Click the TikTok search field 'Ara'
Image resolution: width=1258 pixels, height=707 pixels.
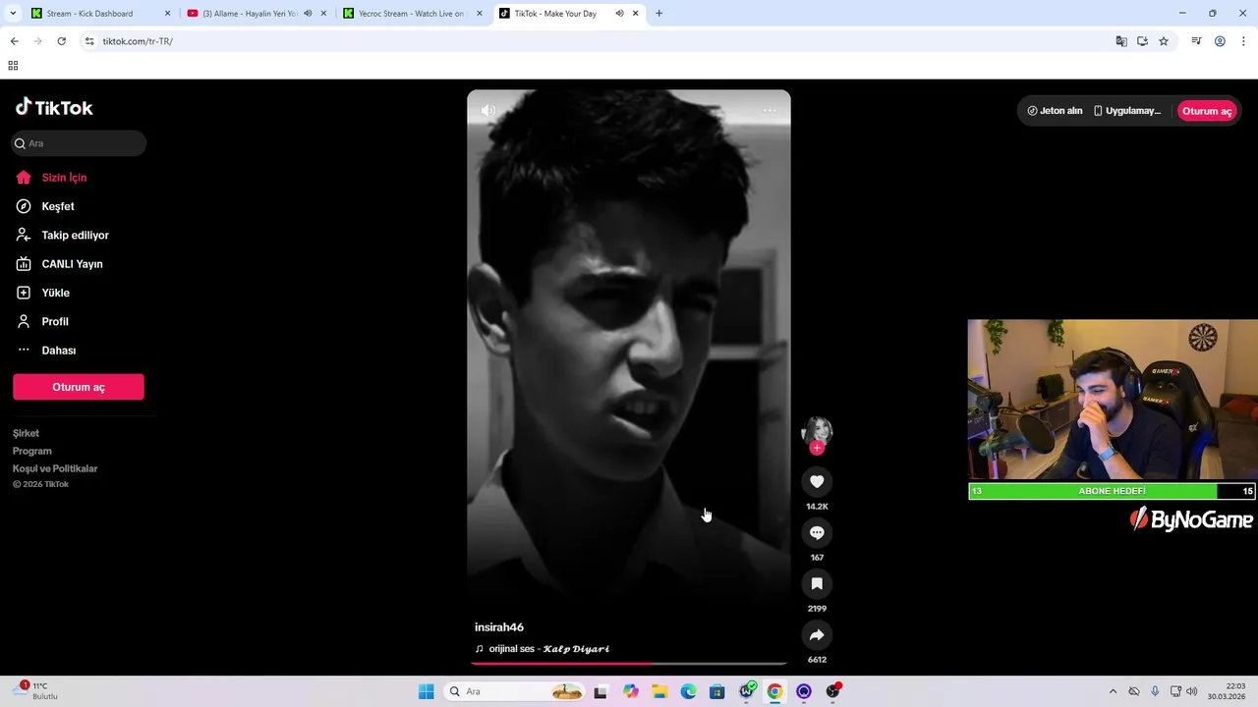tap(79, 143)
